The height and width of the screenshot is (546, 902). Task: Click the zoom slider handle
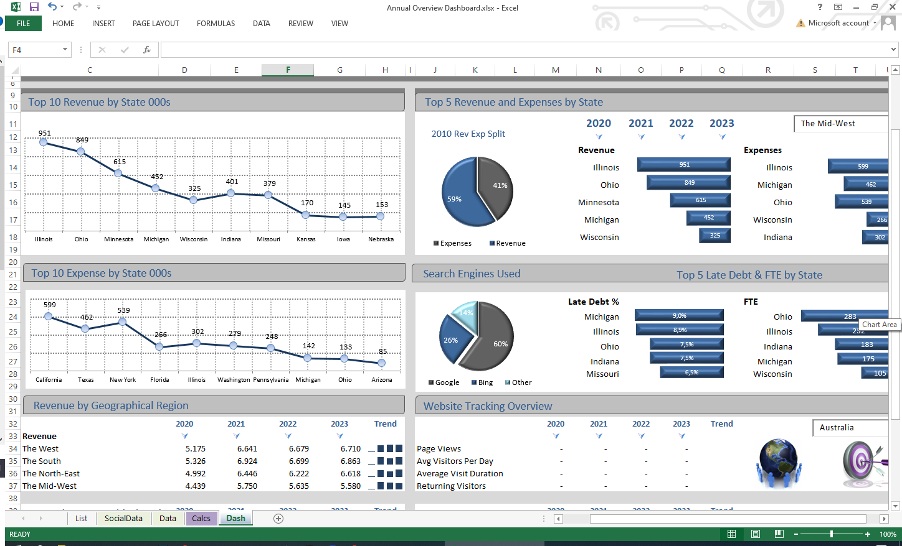832,534
